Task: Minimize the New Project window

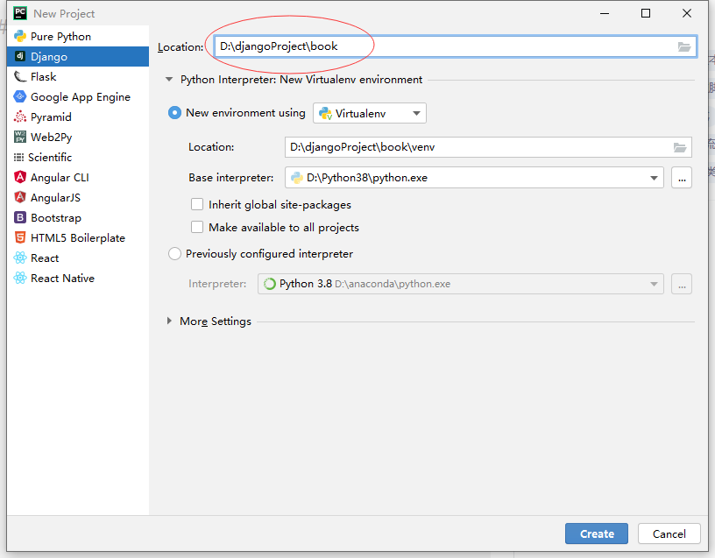Action: click(605, 13)
